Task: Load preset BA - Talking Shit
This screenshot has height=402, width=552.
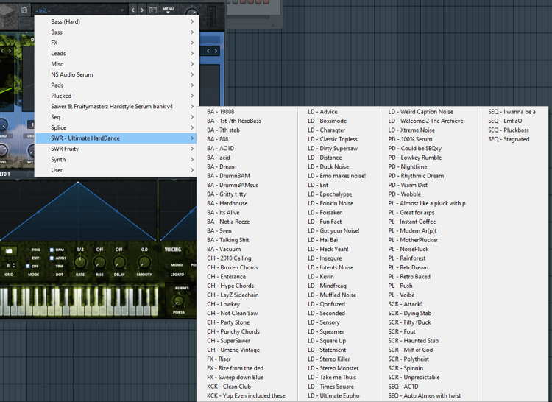Action: coord(227,240)
